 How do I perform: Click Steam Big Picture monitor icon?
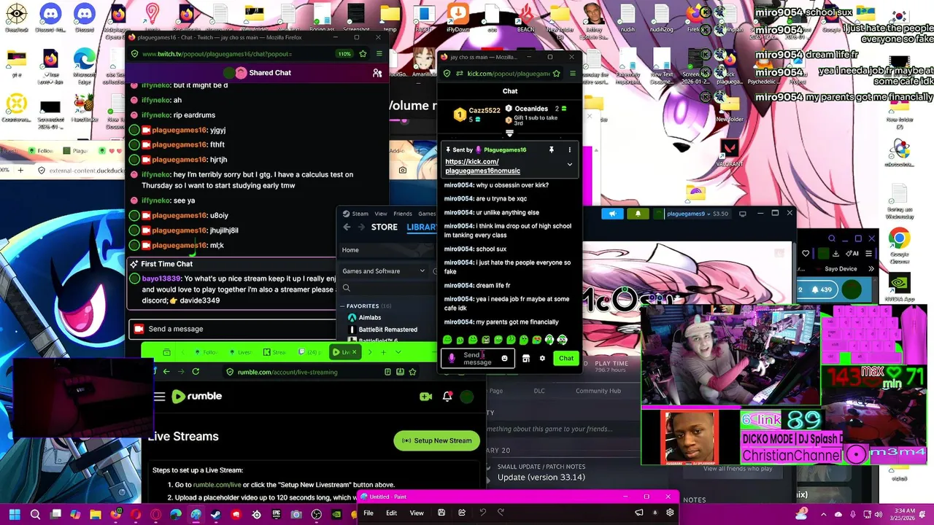(743, 214)
